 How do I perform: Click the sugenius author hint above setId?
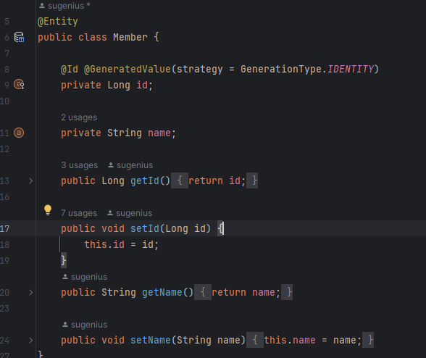(130, 213)
